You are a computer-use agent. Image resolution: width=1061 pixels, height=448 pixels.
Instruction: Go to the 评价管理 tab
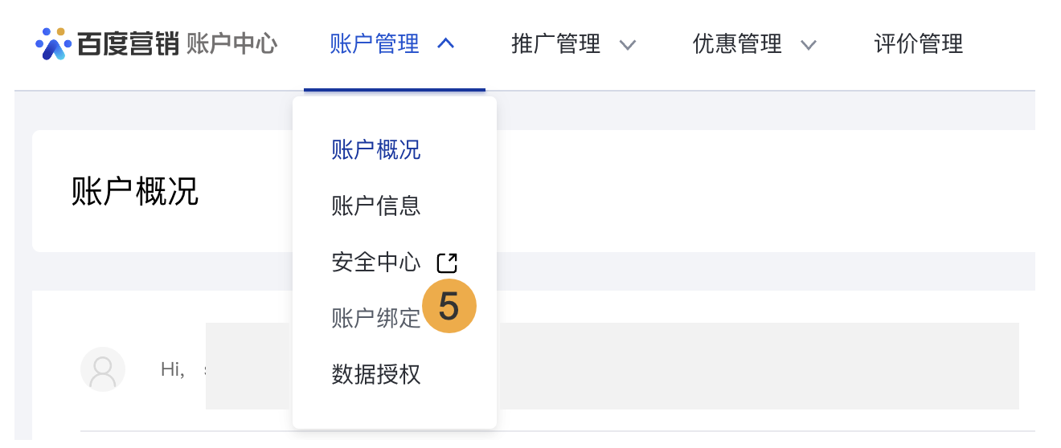click(x=919, y=43)
